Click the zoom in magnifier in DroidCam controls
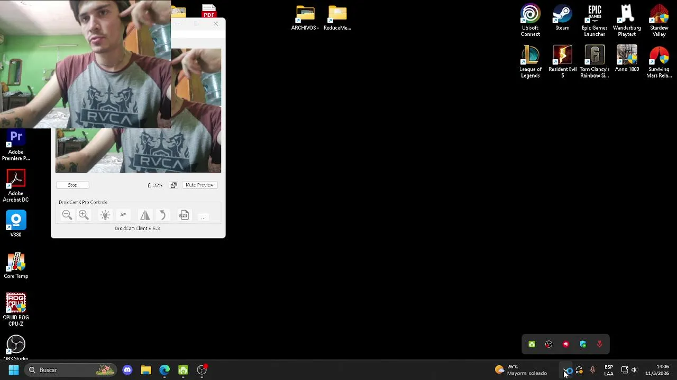This screenshot has height=380, width=677. tap(84, 215)
